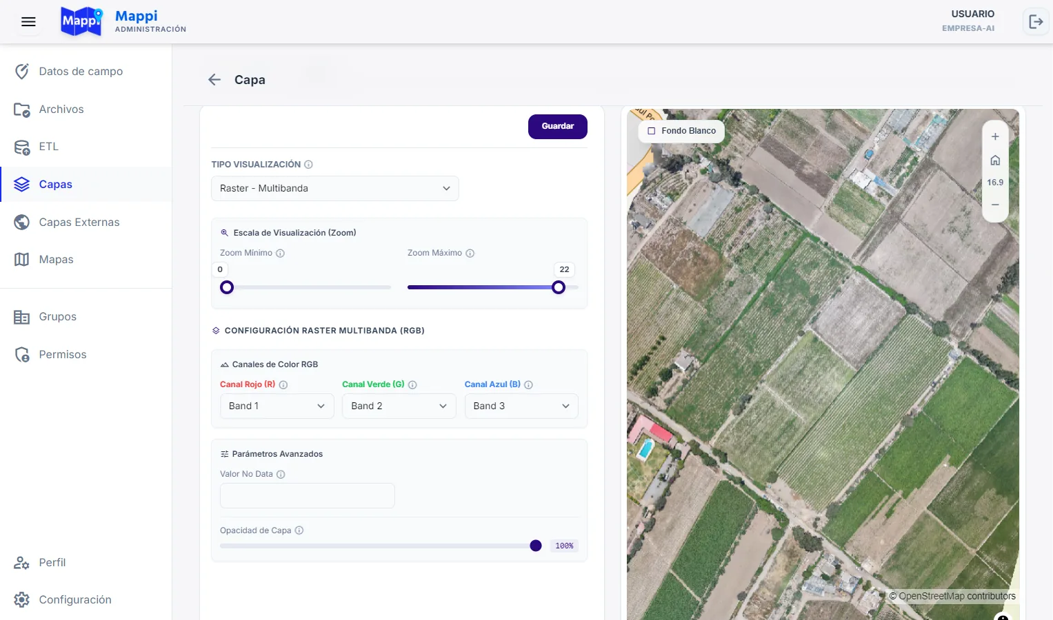Screen dimensions: 1053x620
Task: Click info icon next to Opacidad de Capa
Action: click(x=299, y=530)
